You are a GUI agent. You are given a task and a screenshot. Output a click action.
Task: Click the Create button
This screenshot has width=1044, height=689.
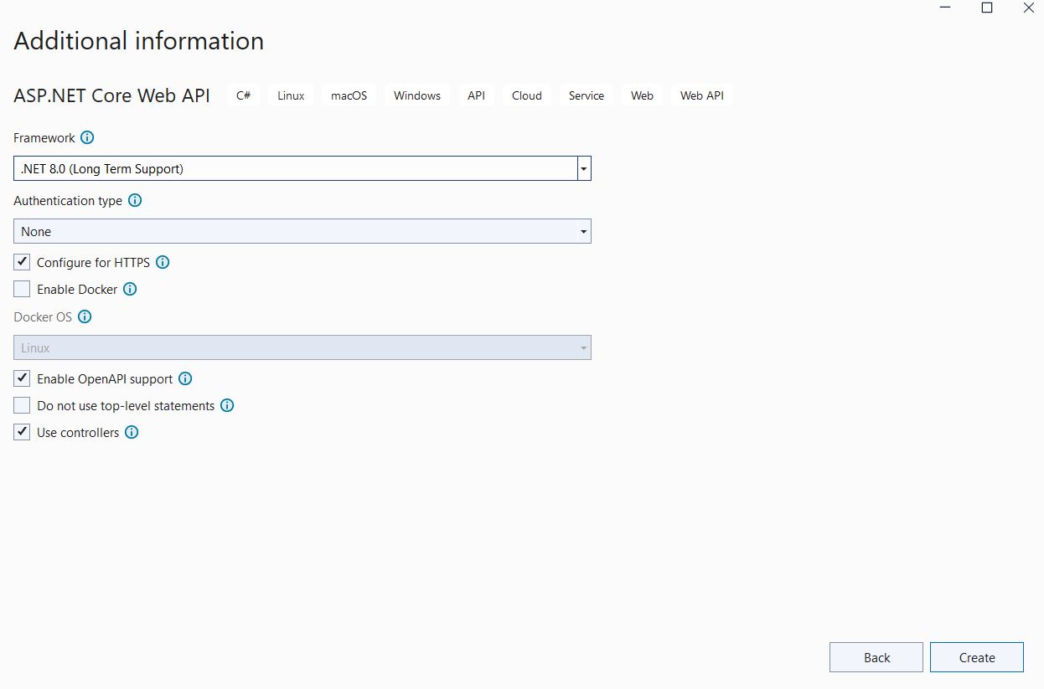pos(976,657)
